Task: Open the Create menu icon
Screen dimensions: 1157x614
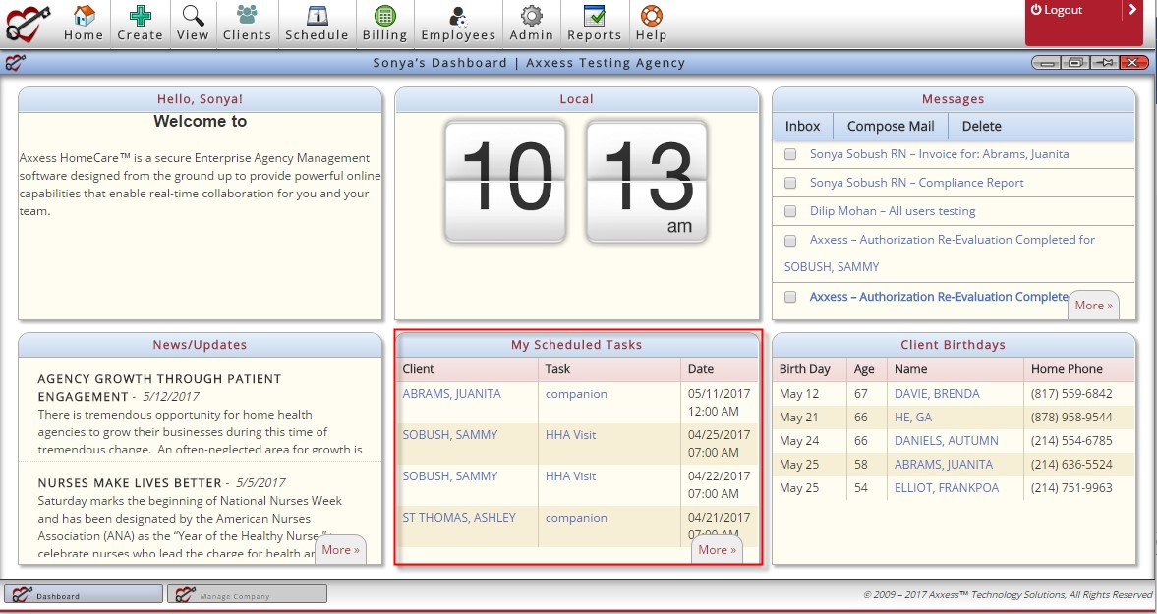Action: pos(140,20)
